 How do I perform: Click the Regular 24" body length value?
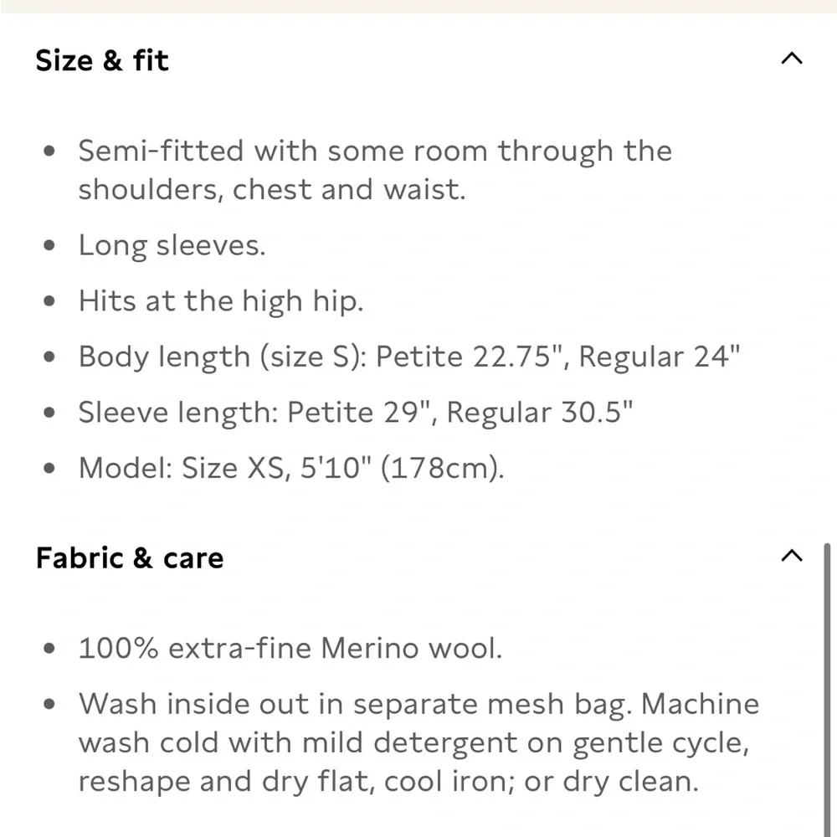point(660,357)
